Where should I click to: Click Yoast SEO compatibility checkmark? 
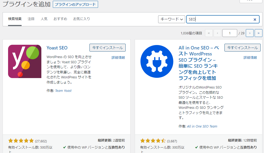(x=65, y=147)
